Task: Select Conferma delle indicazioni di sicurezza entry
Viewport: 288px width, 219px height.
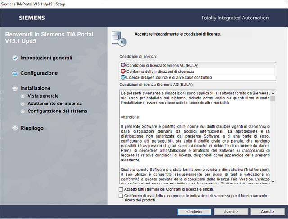Action: tap(160, 71)
